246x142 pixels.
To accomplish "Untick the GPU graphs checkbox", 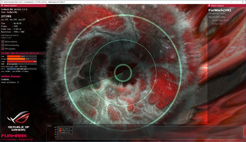I will [x=3, y=49].
